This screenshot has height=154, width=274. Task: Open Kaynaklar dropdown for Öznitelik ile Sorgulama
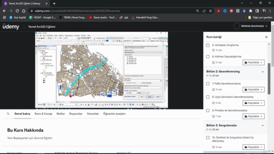pos(253,147)
